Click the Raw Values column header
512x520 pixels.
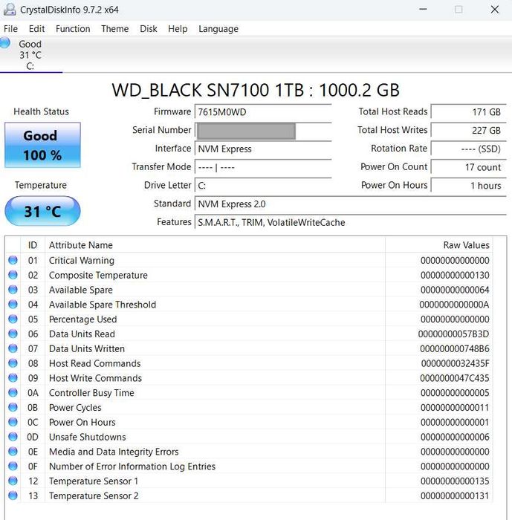[x=438, y=245]
